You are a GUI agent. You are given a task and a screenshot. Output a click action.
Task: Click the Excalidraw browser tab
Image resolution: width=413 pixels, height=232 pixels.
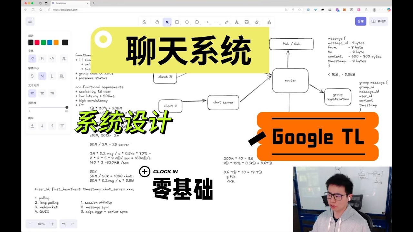pyautogui.click(x=70, y=3)
